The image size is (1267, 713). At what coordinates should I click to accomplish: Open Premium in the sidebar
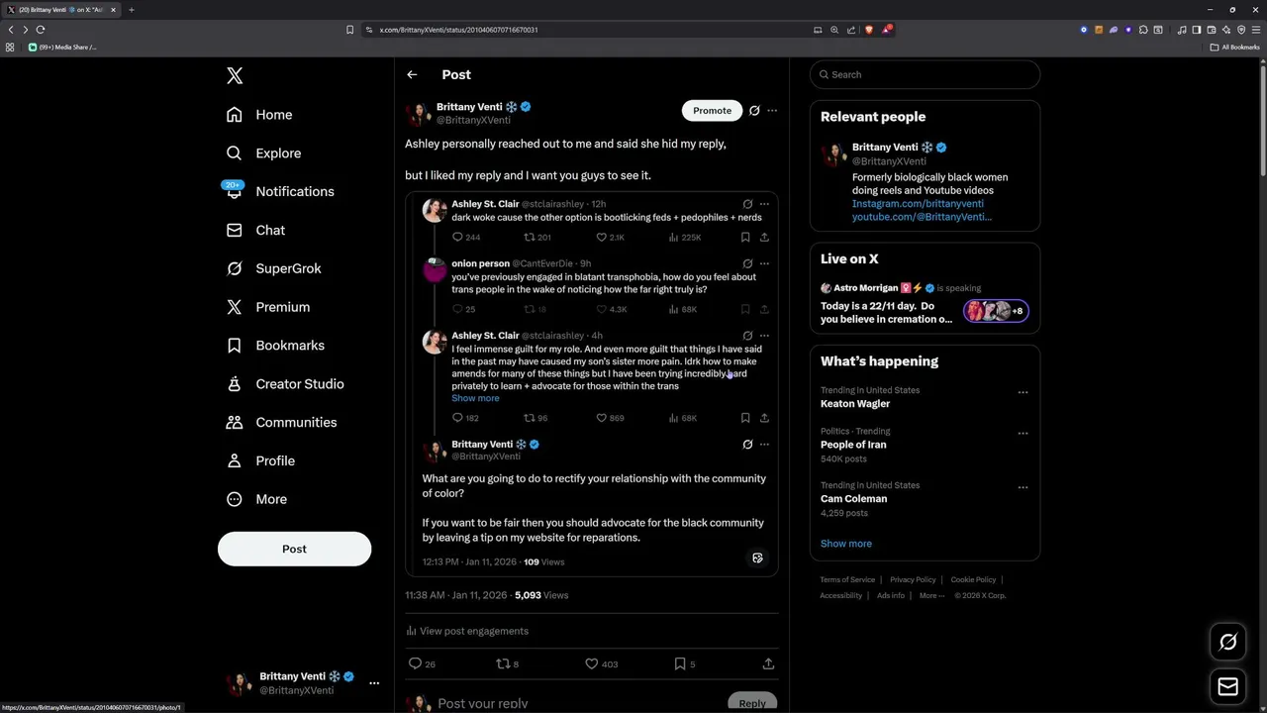[268, 307]
